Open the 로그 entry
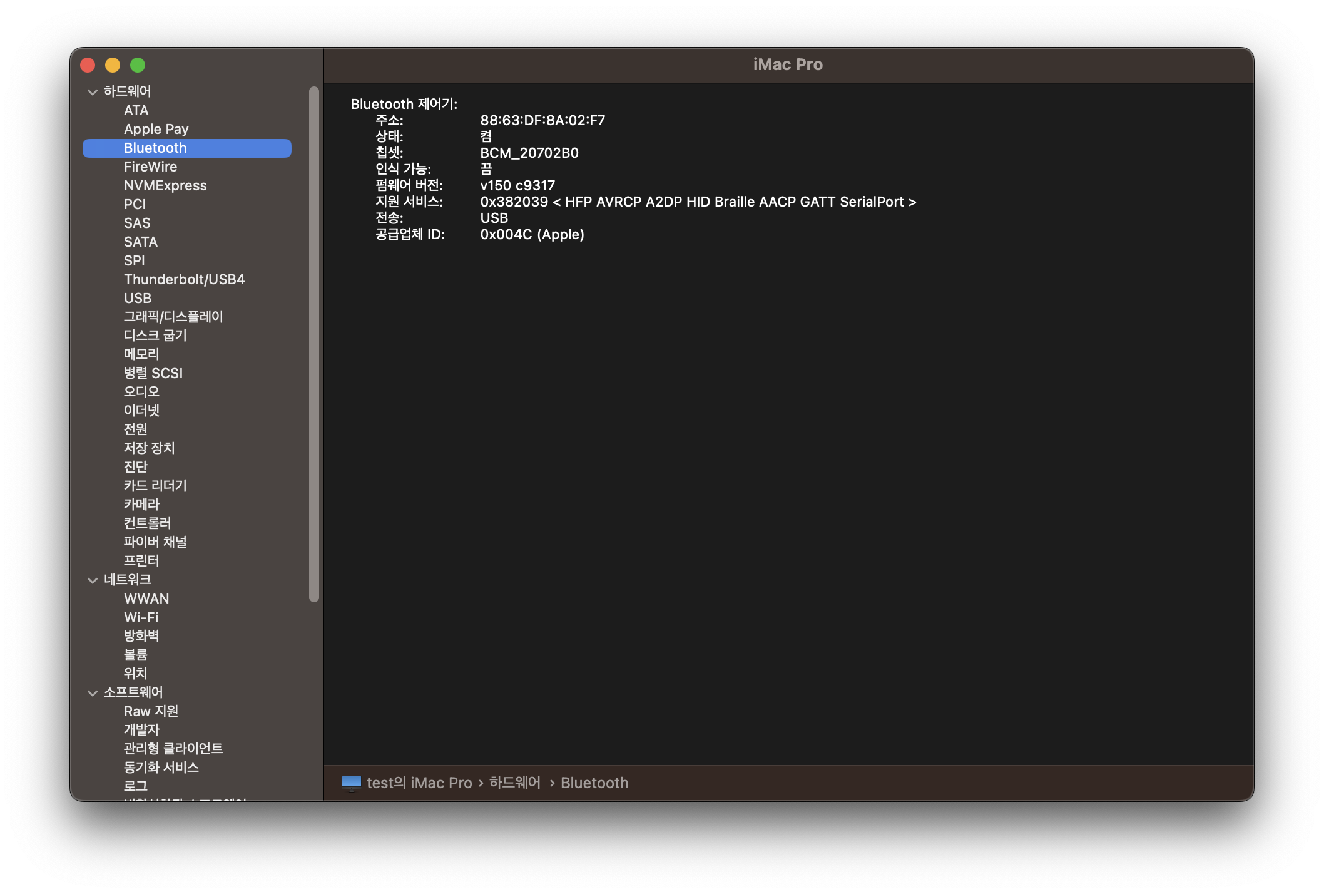 click(136, 786)
